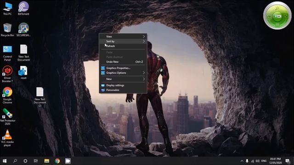Open Graphics Properties... from context menu
Image resolution: width=294 pixels, height=165 pixels.
tap(123, 68)
